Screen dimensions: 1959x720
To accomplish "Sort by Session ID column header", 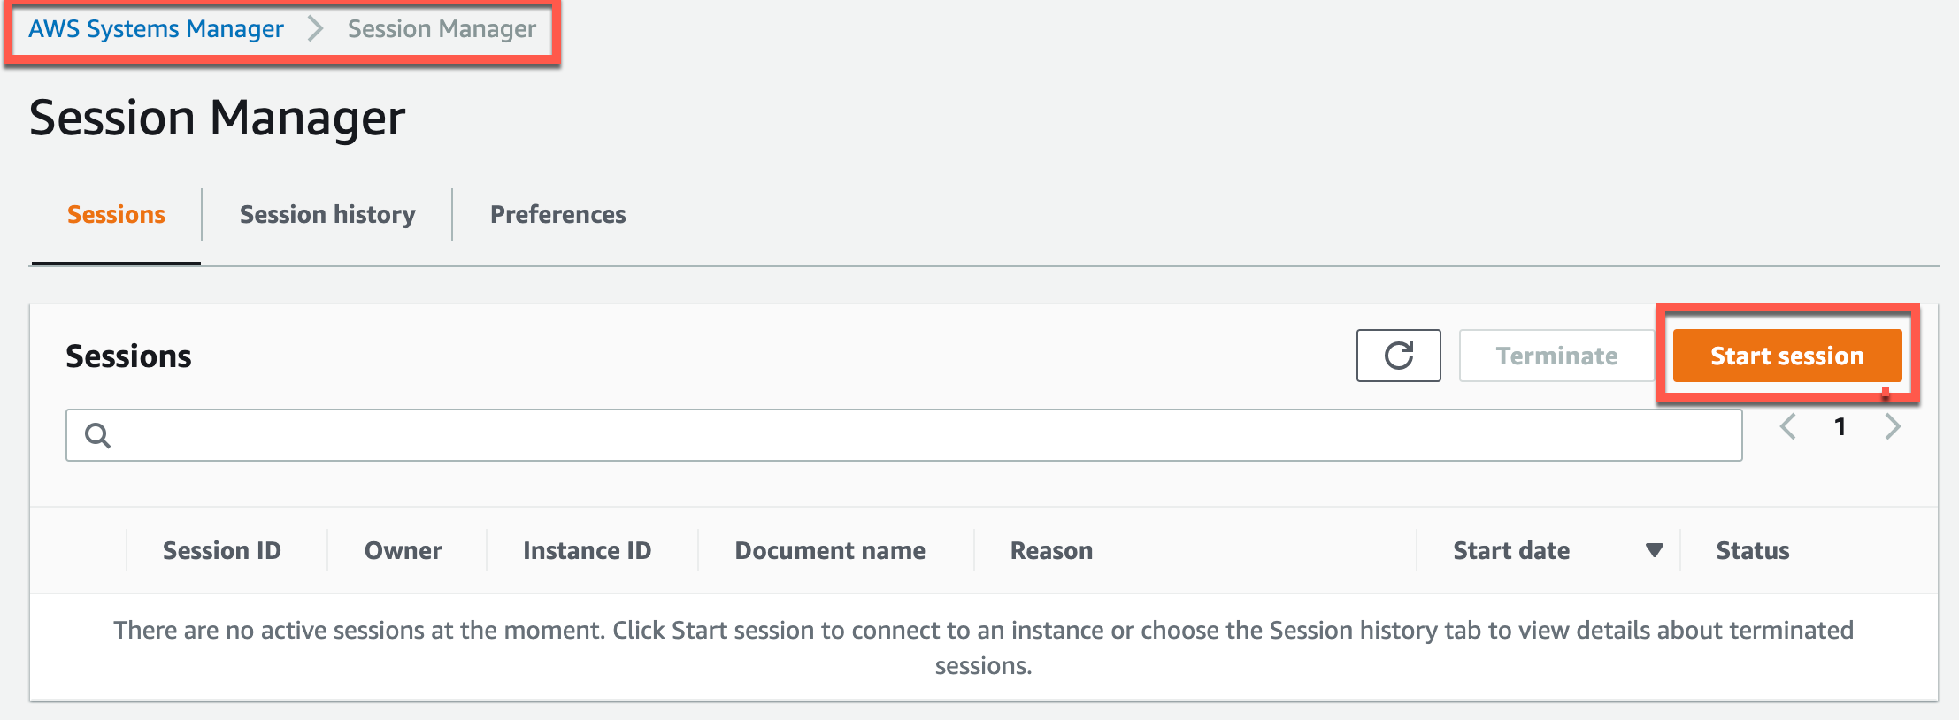I will [x=221, y=550].
